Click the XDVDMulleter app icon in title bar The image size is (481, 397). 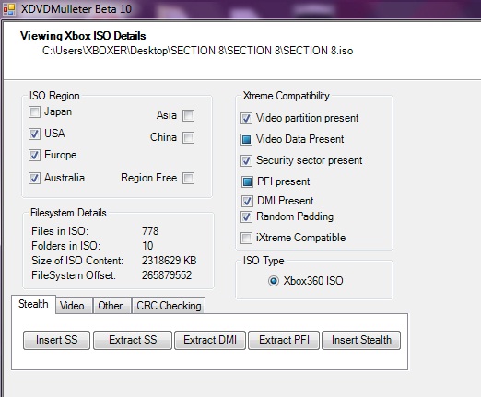pos(9,9)
